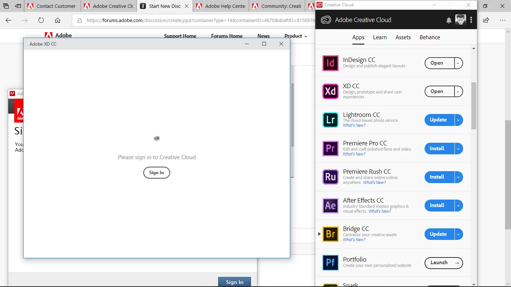Image resolution: width=511 pixels, height=287 pixels.
Task: Open What's New link for Premiere Pro CC
Action: (x=354, y=154)
